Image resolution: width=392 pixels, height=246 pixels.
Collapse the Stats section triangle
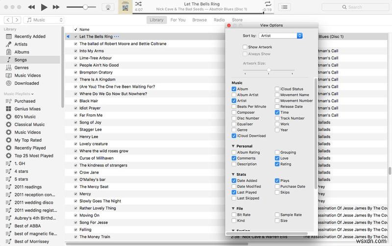pyautogui.click(x=233, y=174)
